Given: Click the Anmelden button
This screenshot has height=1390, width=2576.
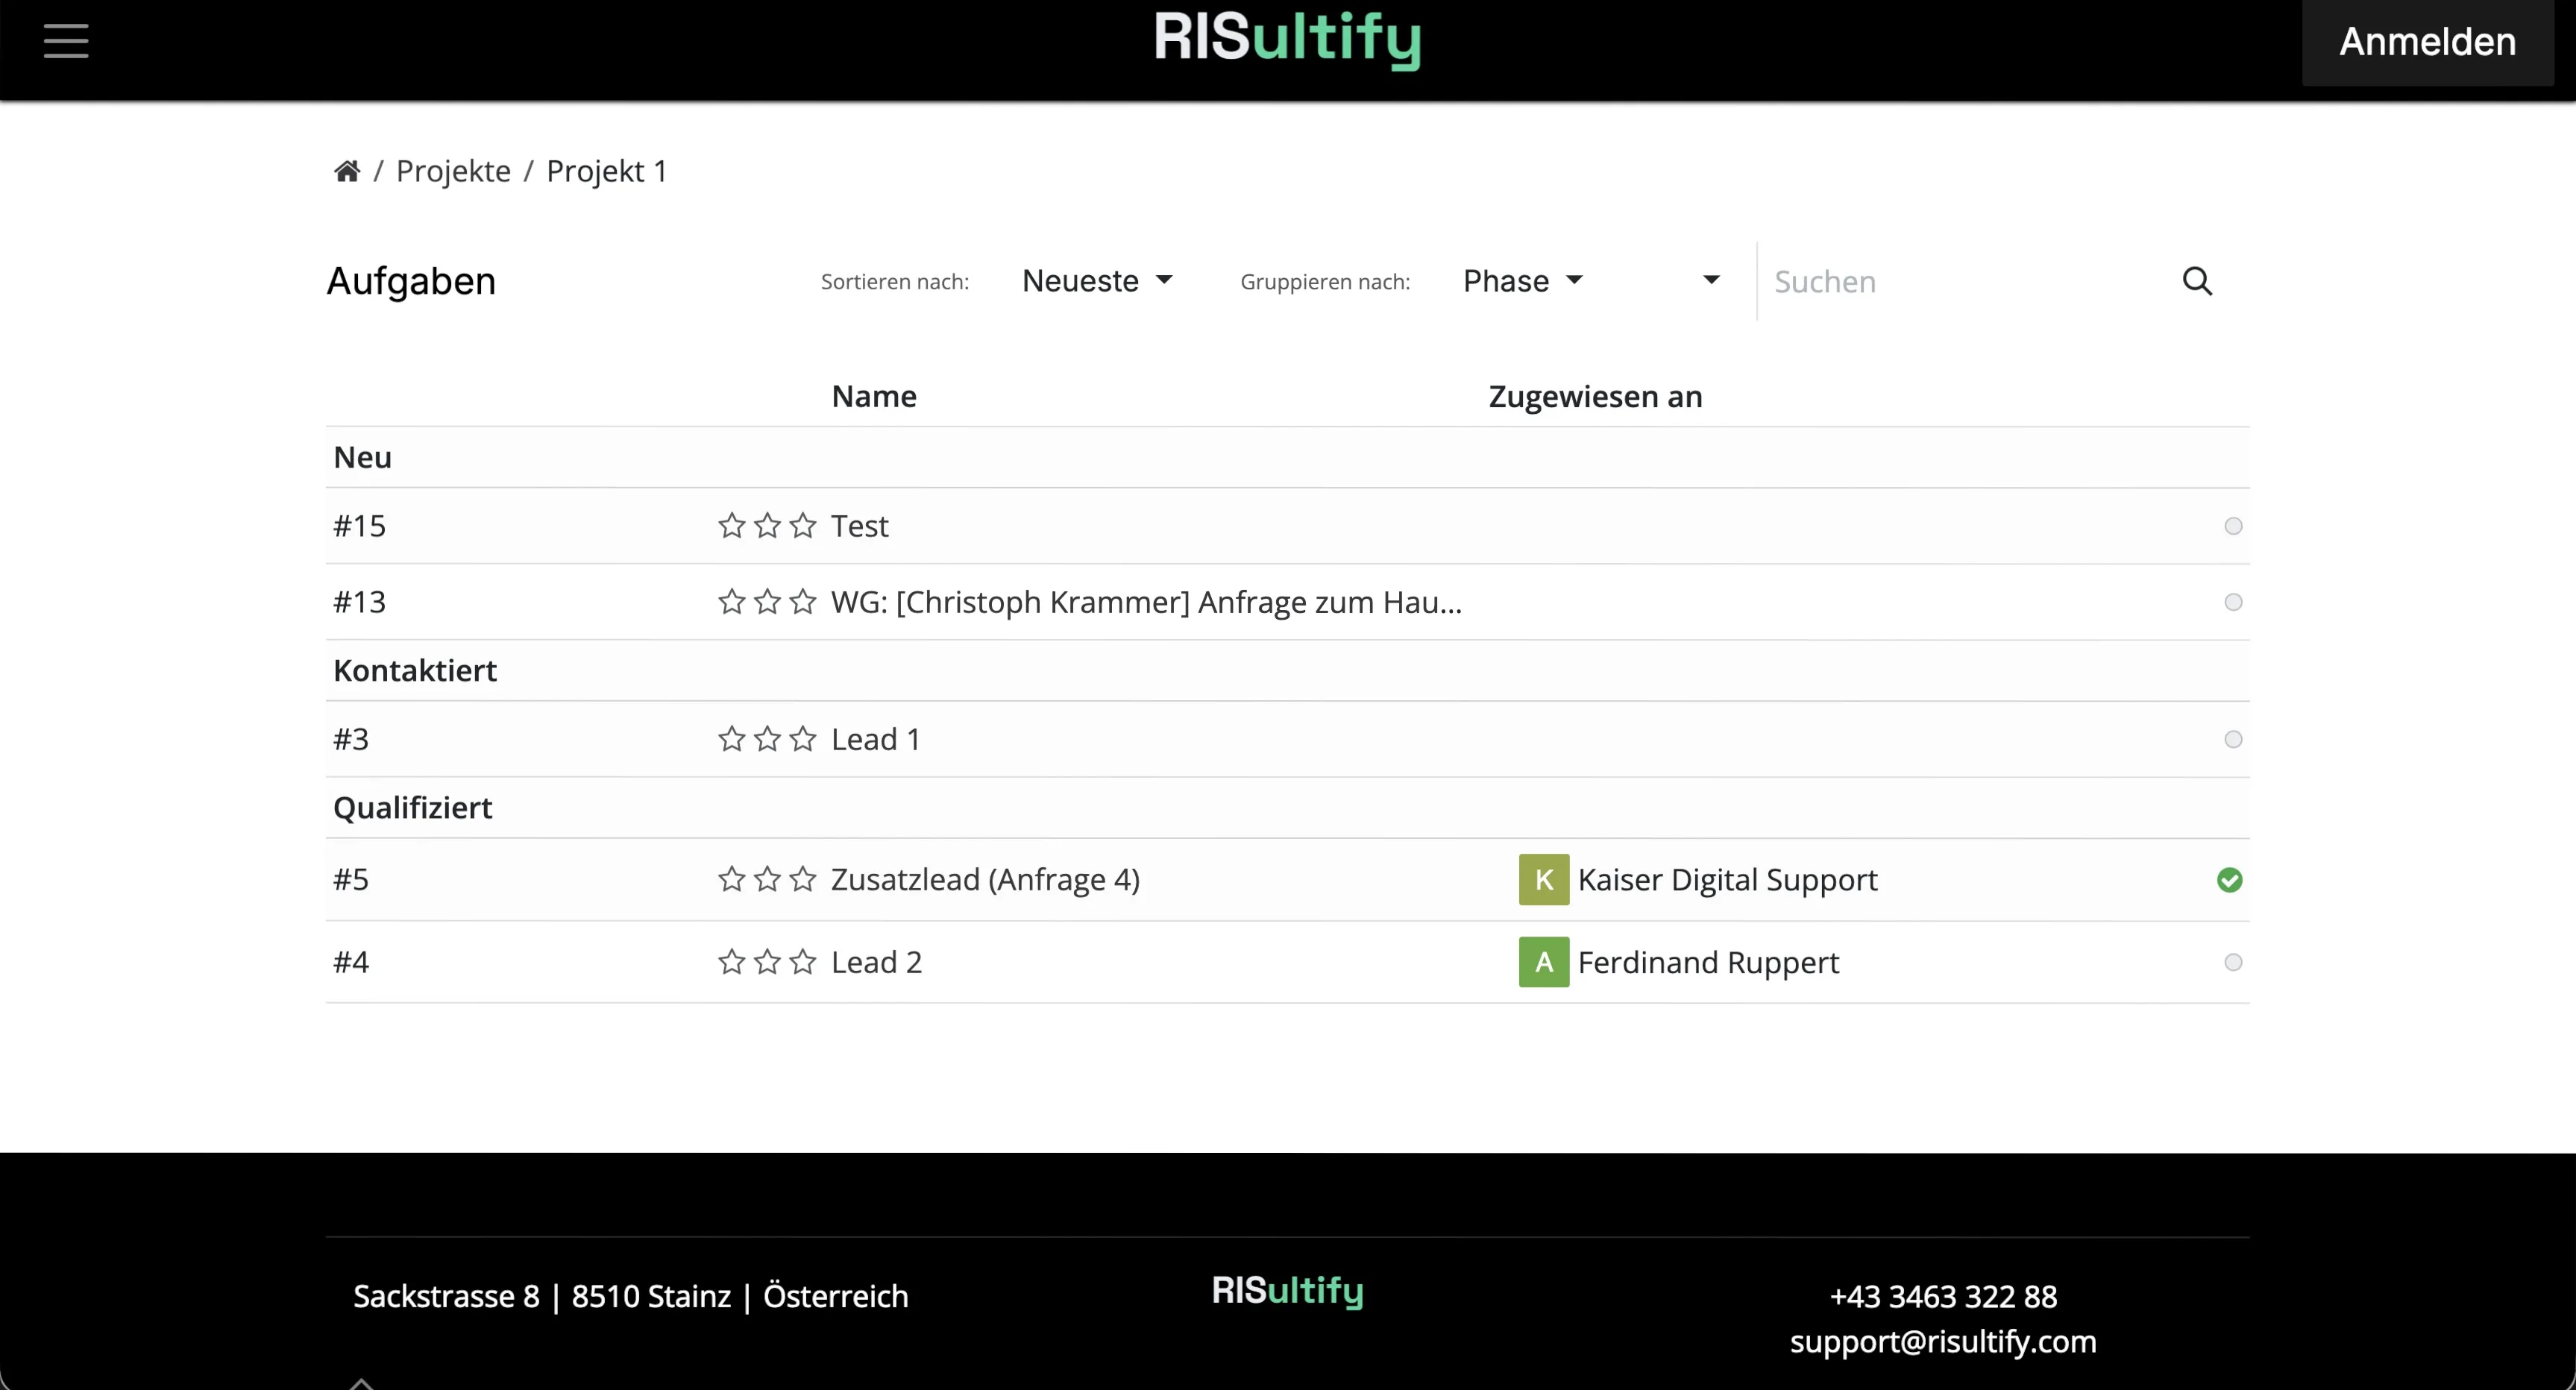Looking at the screenshot, I should pos(2428,42).
